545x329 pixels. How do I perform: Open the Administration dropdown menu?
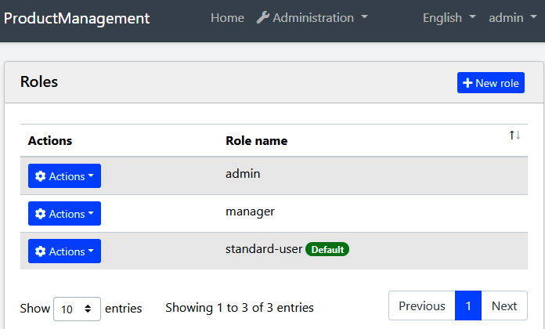pos(312,17)
